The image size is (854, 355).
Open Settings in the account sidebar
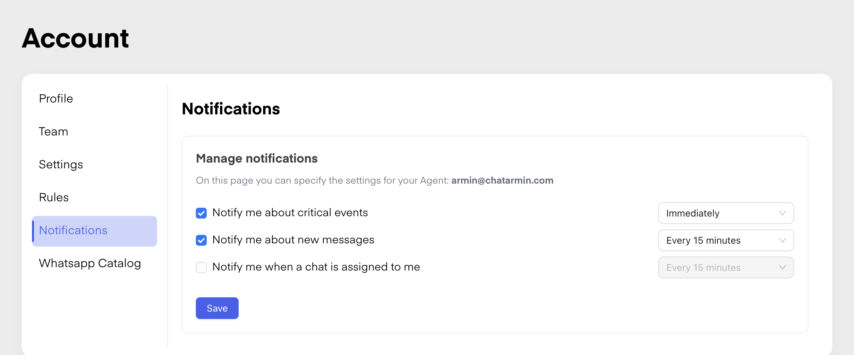point(61,165)
